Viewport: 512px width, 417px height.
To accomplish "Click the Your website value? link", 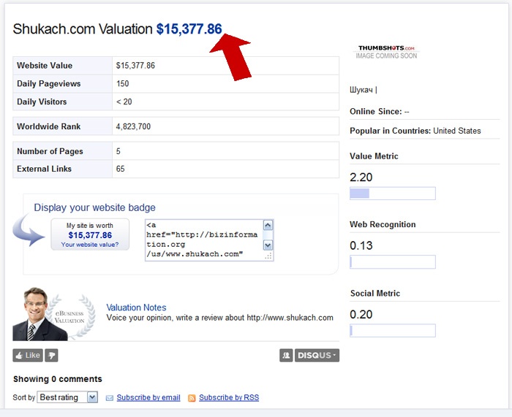I will tap(90, 245).
